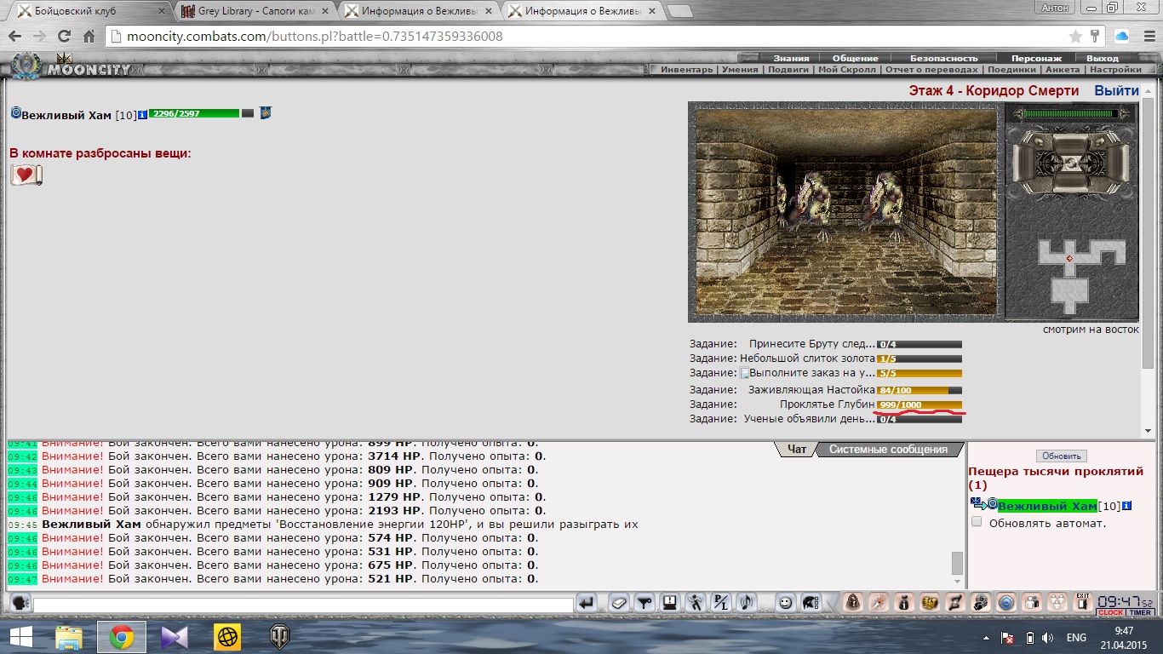Image resolution: width=1163 pixels, height=654 pixels.
Task: Open the Поединки link
Action: [1011, 70]
